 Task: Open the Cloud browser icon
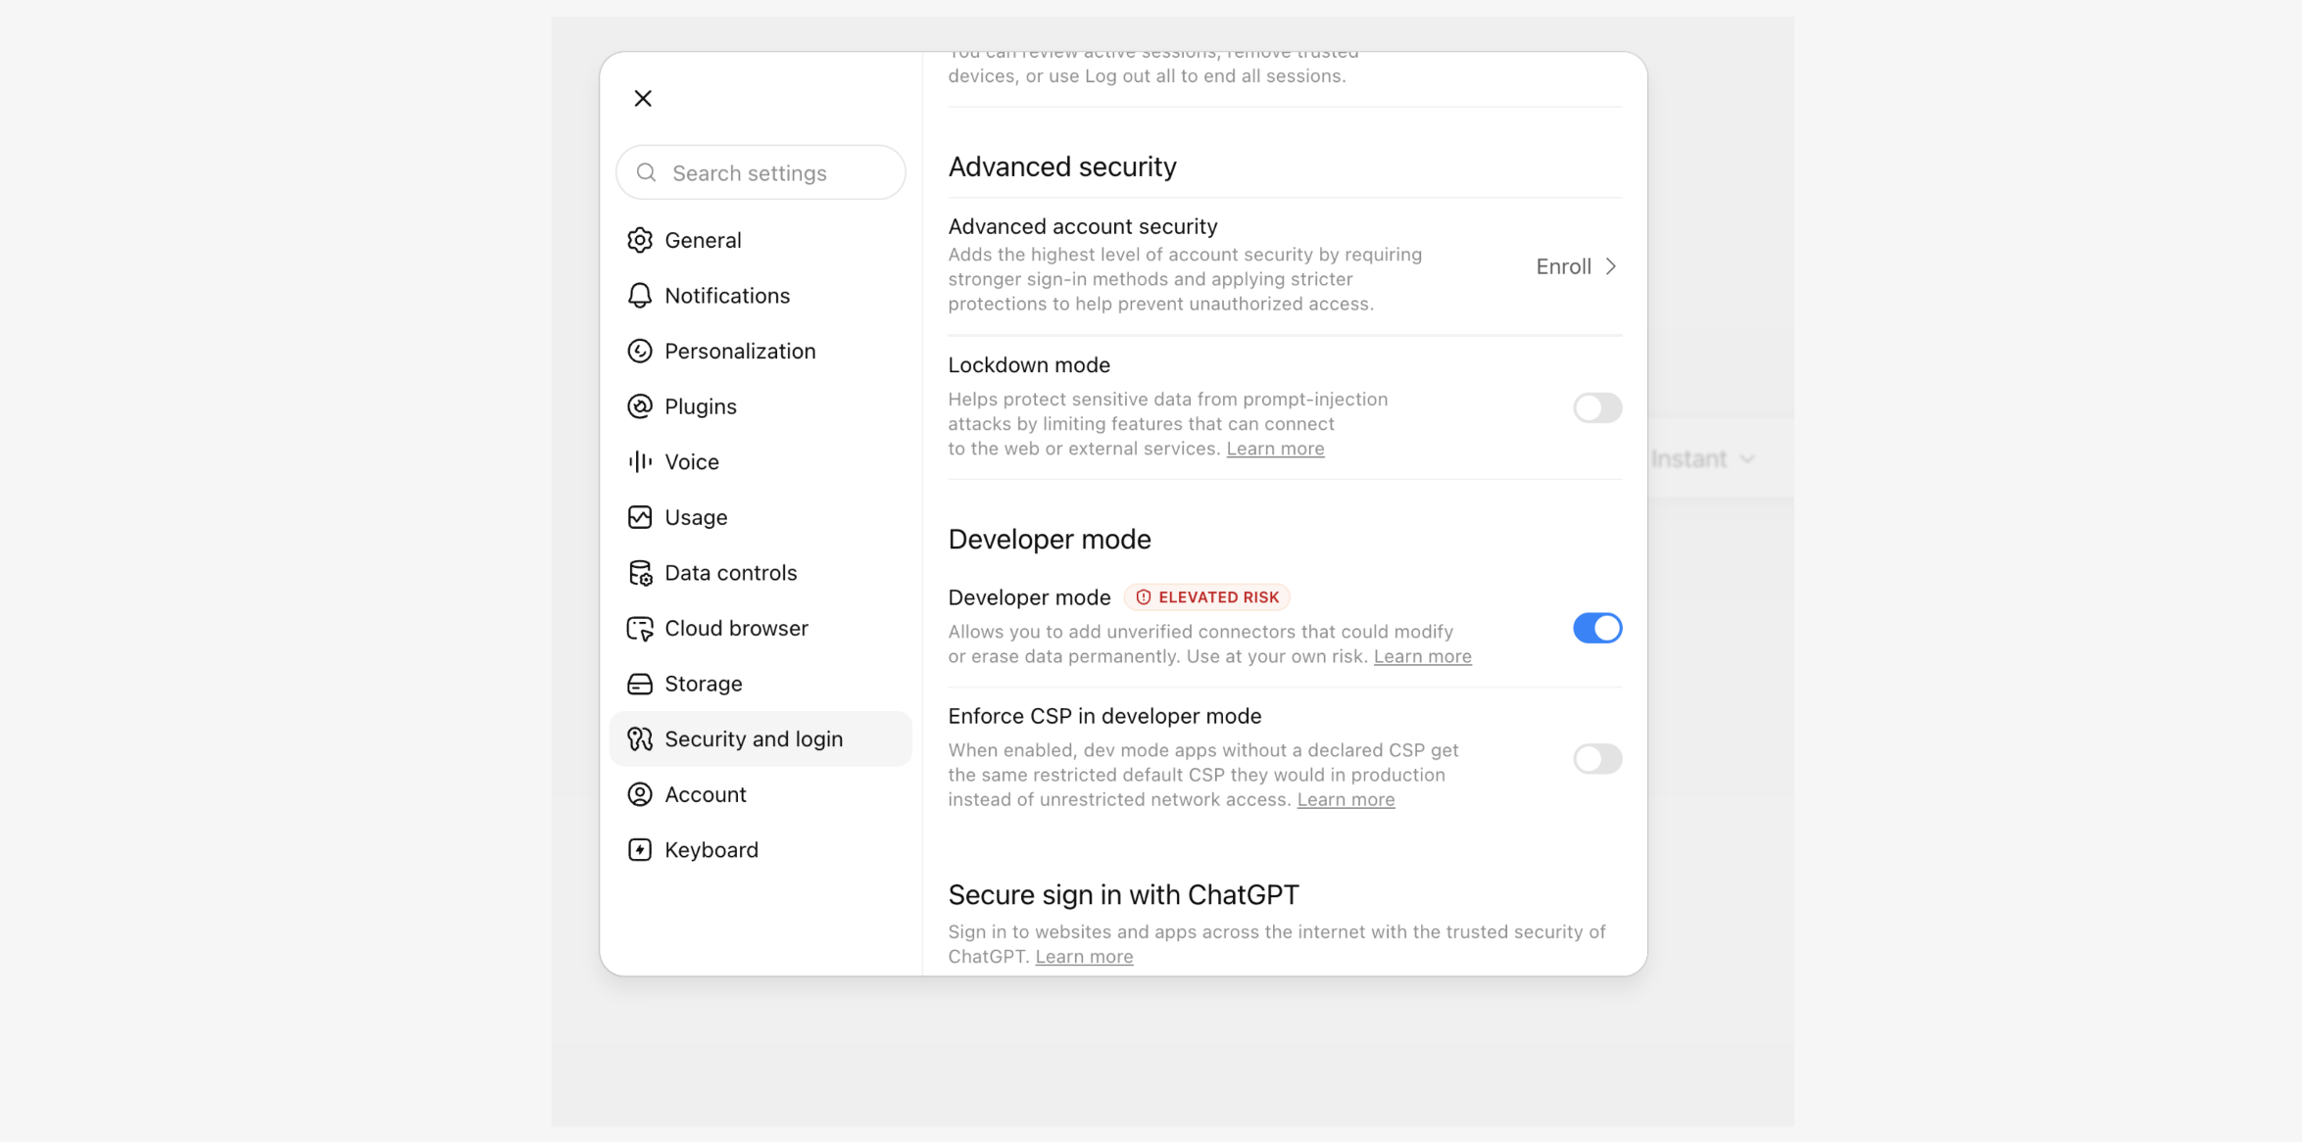[640, 628]
